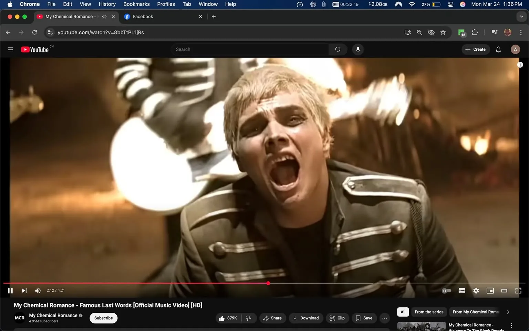529x331 pixels.
Task: Subscribe to My Chemical Romance
Action: [103, 318]
